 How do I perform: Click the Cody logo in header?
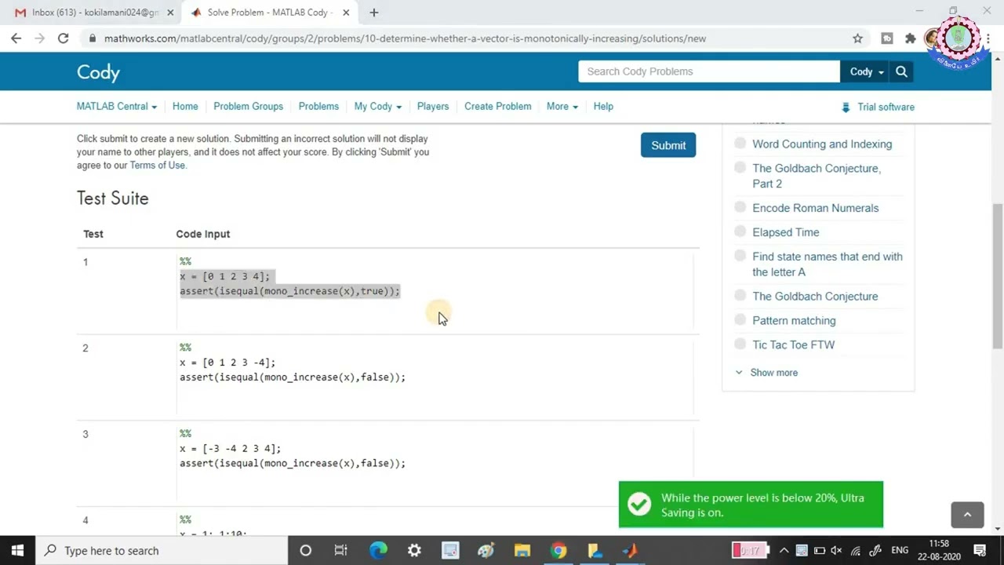98,72
